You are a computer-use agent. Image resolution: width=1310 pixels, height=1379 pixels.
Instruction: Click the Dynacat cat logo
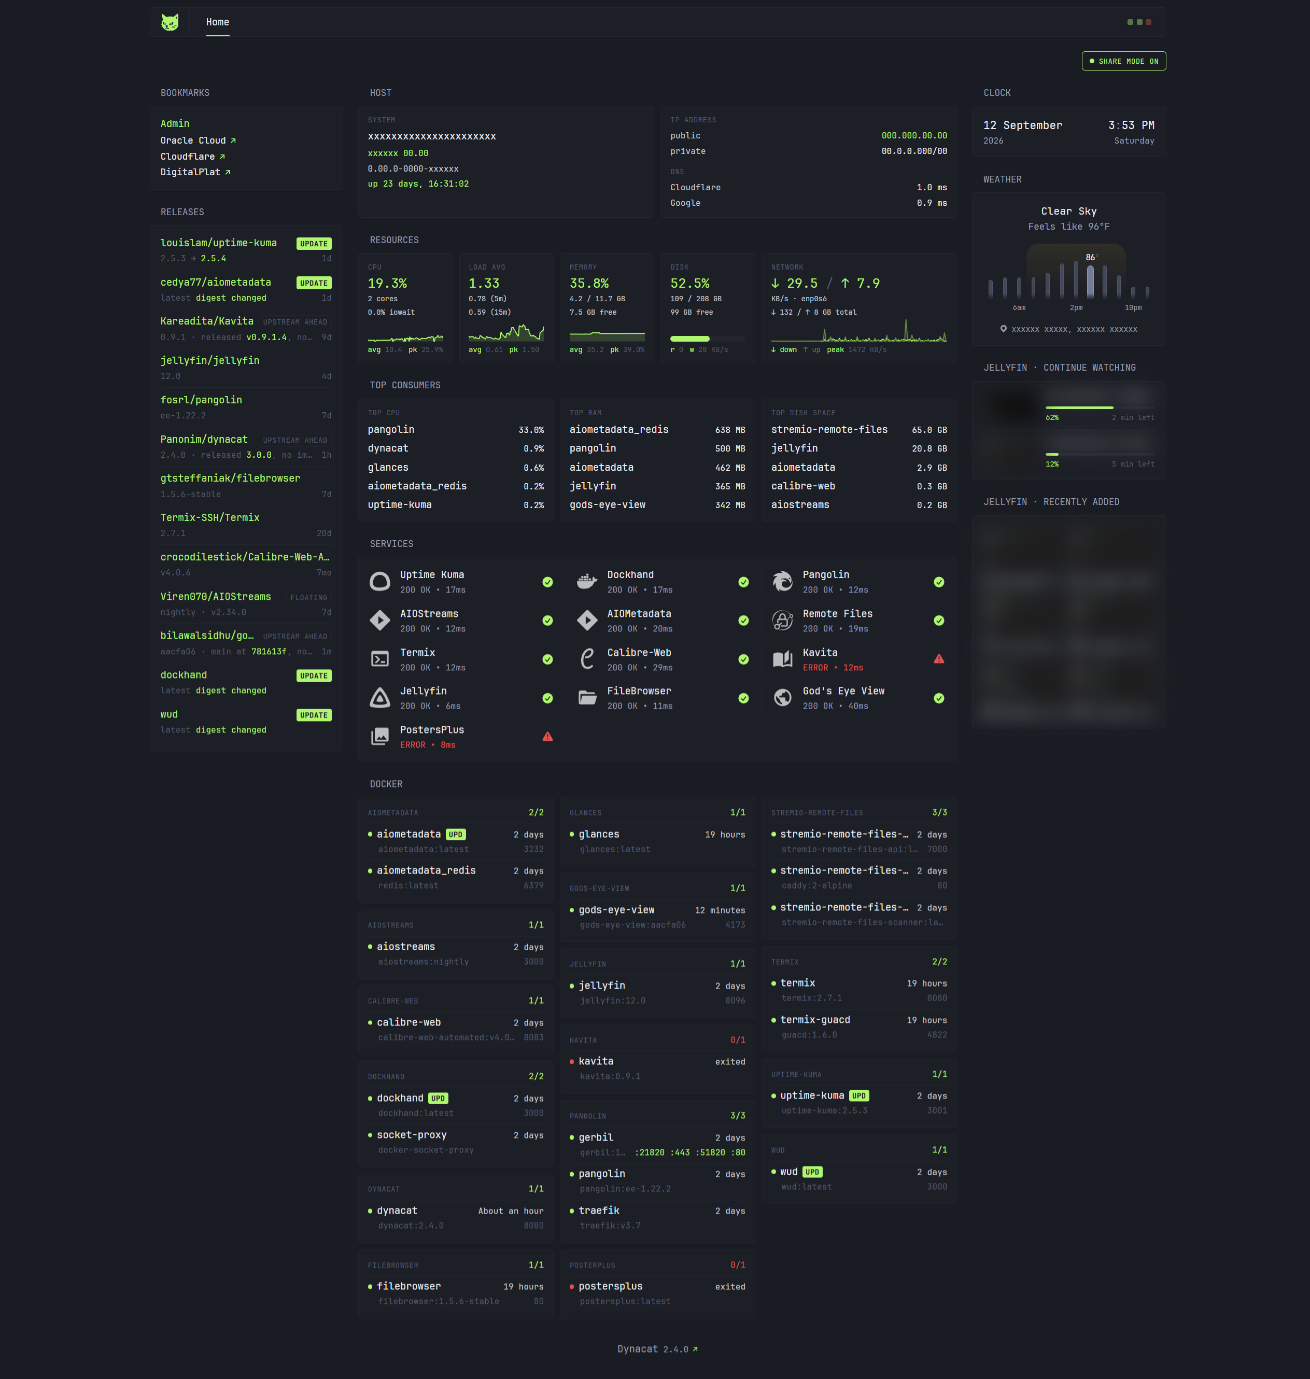[170, 22]
